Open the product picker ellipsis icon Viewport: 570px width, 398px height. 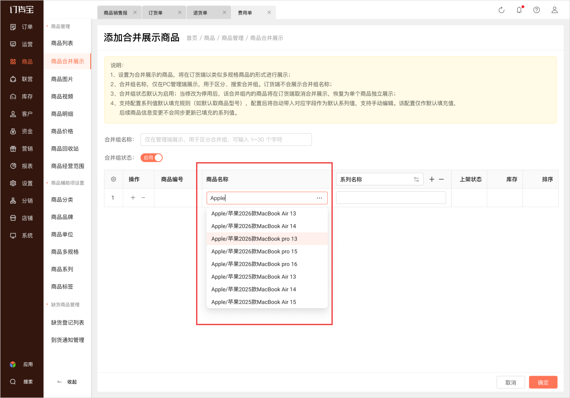pyautogui.click(x=319, y=198)
